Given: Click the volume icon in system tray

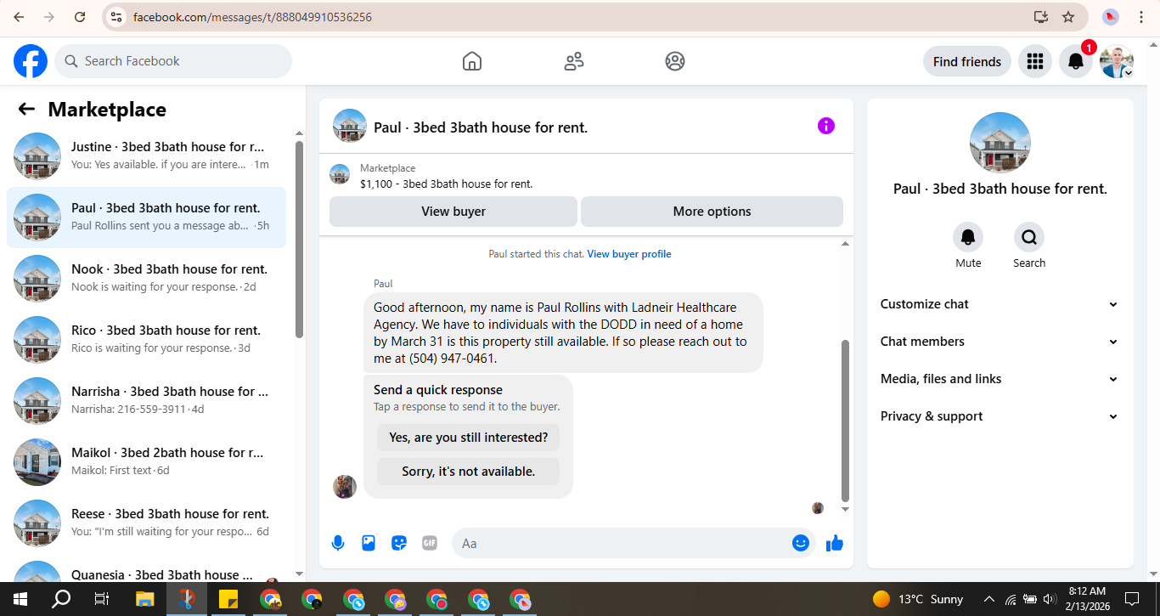Looking at the screenshot, I should pos(1050,599).
